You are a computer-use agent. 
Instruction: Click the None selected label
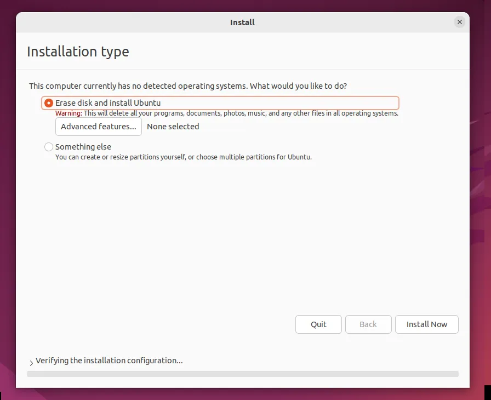[x=173, y=127]
